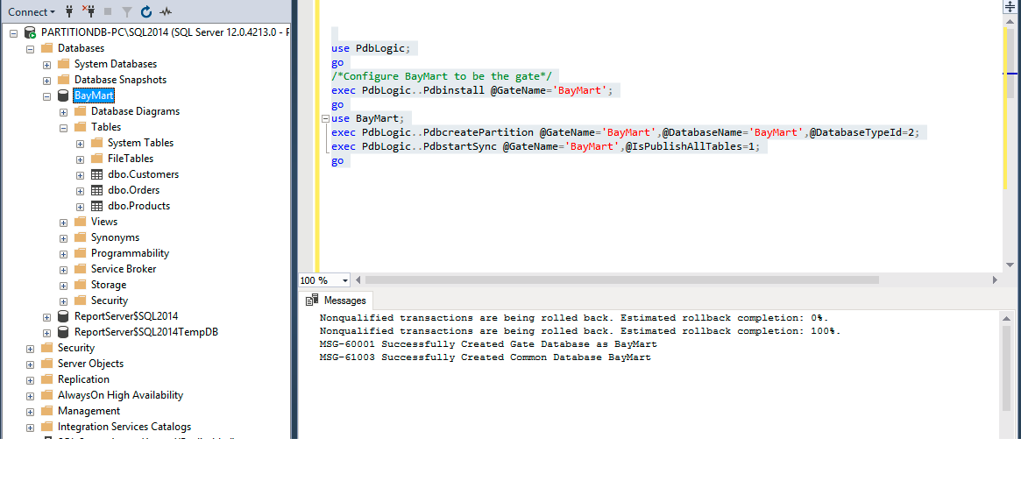Screen dimensions: 1021x488
Task: Click the editor vertical scroll down arrow
Action: (x=1010, y=265)
